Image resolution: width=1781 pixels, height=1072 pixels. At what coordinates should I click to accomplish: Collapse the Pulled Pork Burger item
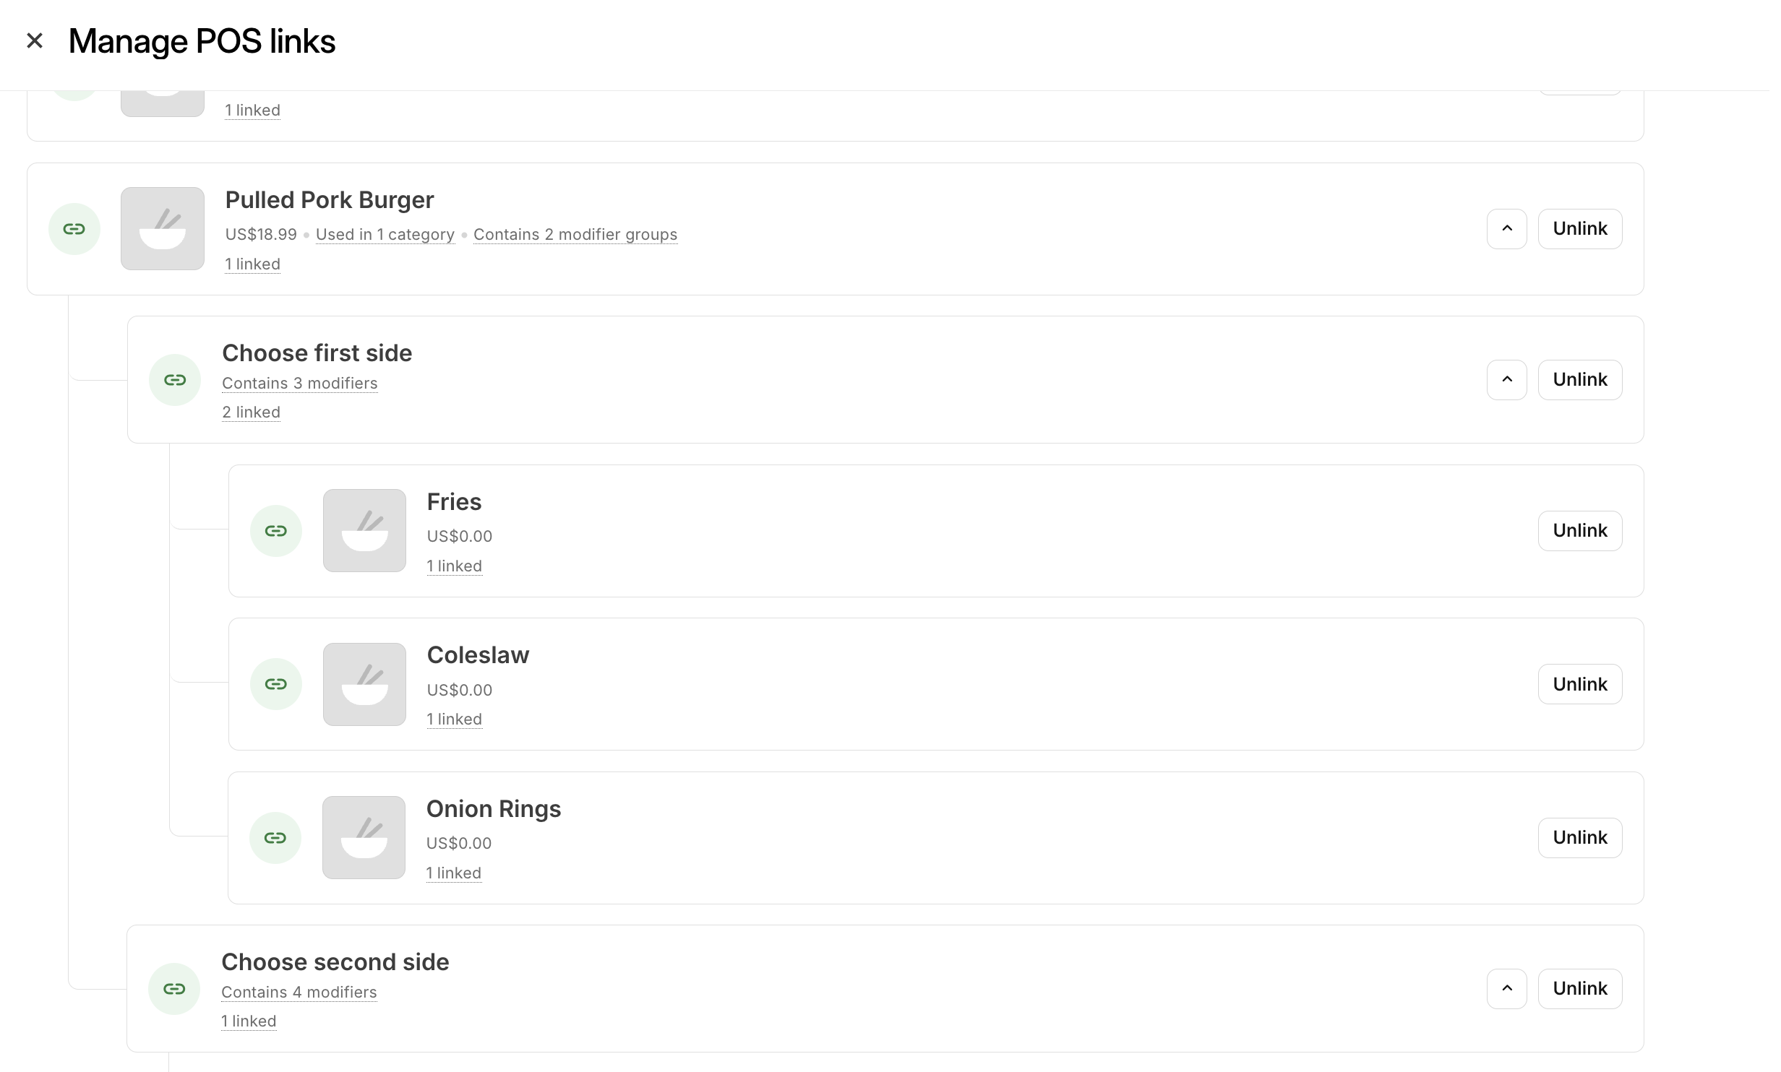pos(1507,229)
